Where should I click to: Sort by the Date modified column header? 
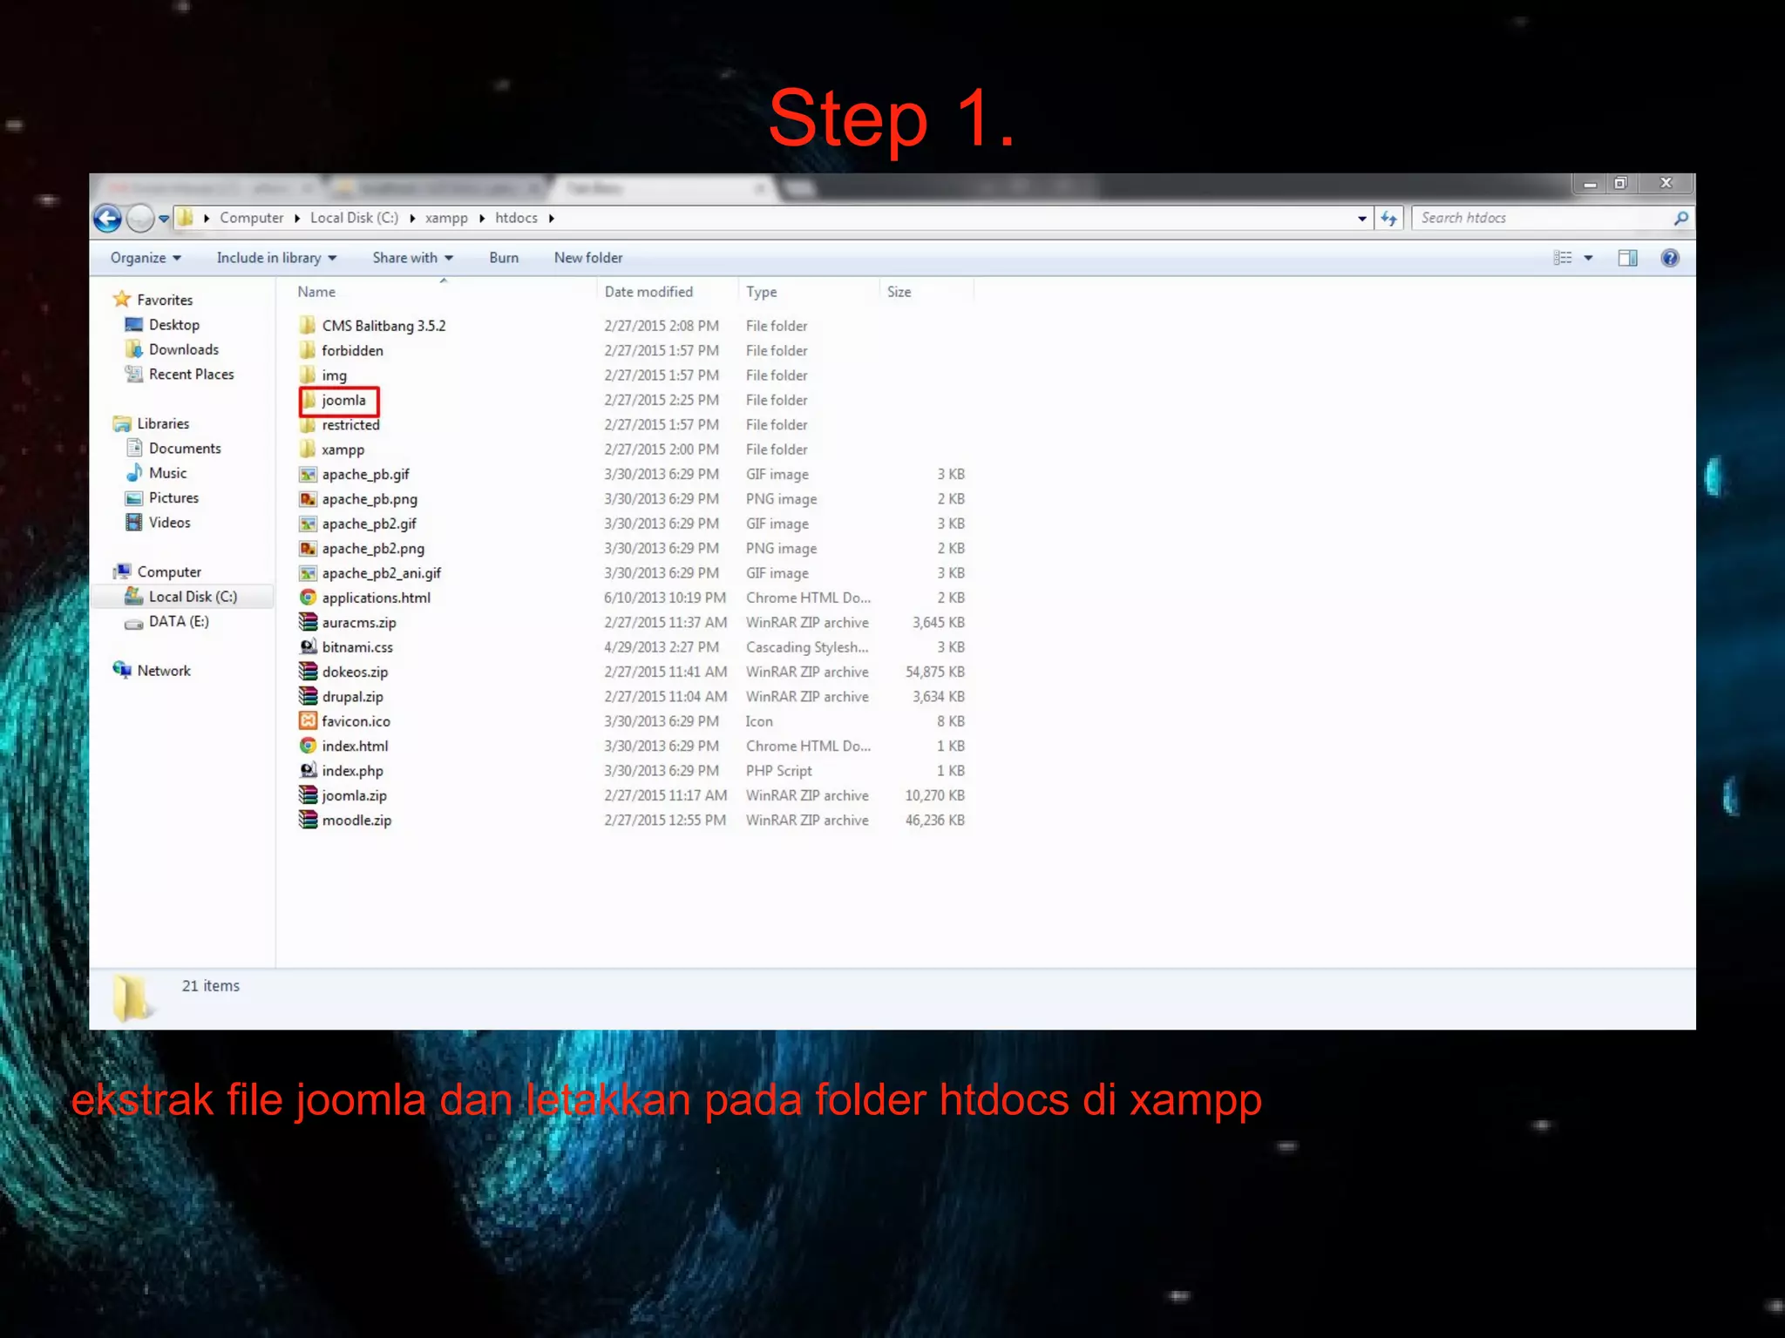click(648, 292)
